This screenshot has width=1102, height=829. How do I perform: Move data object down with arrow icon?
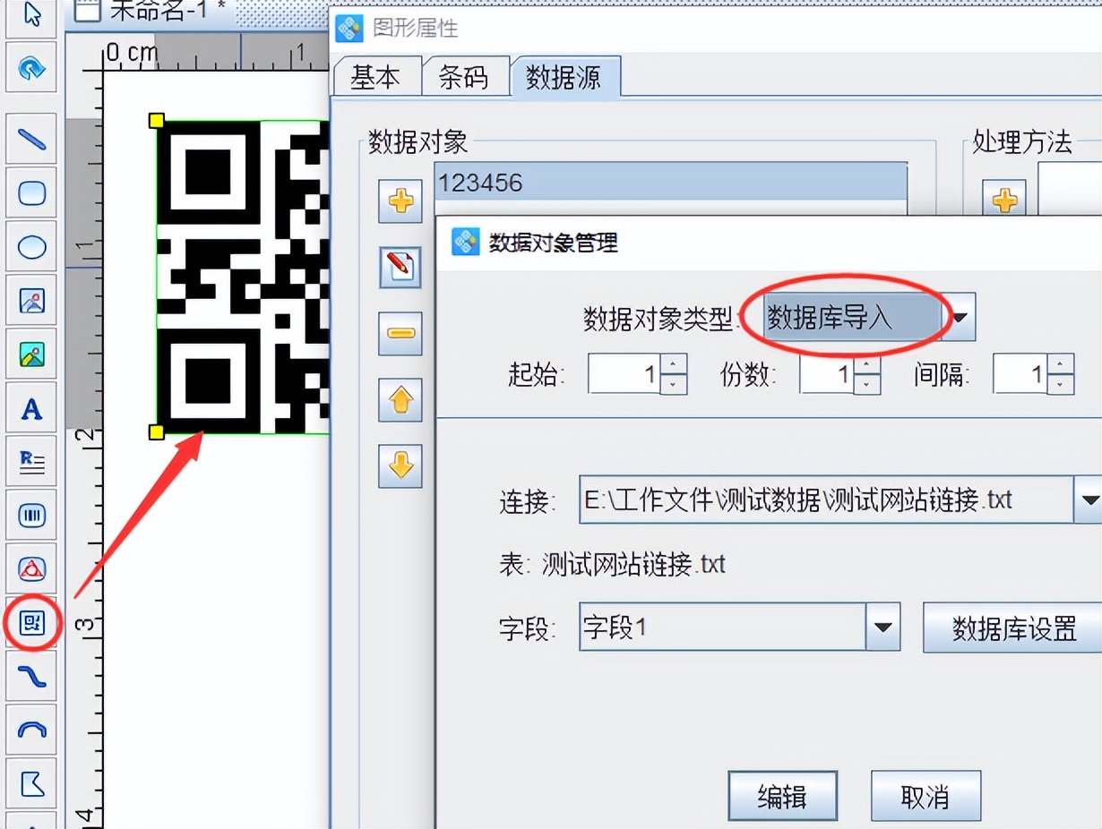pyautogui.click(x=400, y=466)
